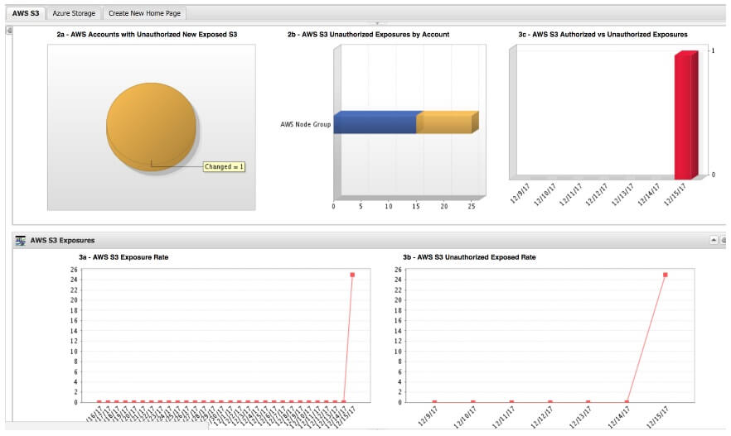This screenshot has height=436, width=731.
Task: Click the 'Changed = 1' pie label
Action: pyautogui.click(x=224, y=166)
